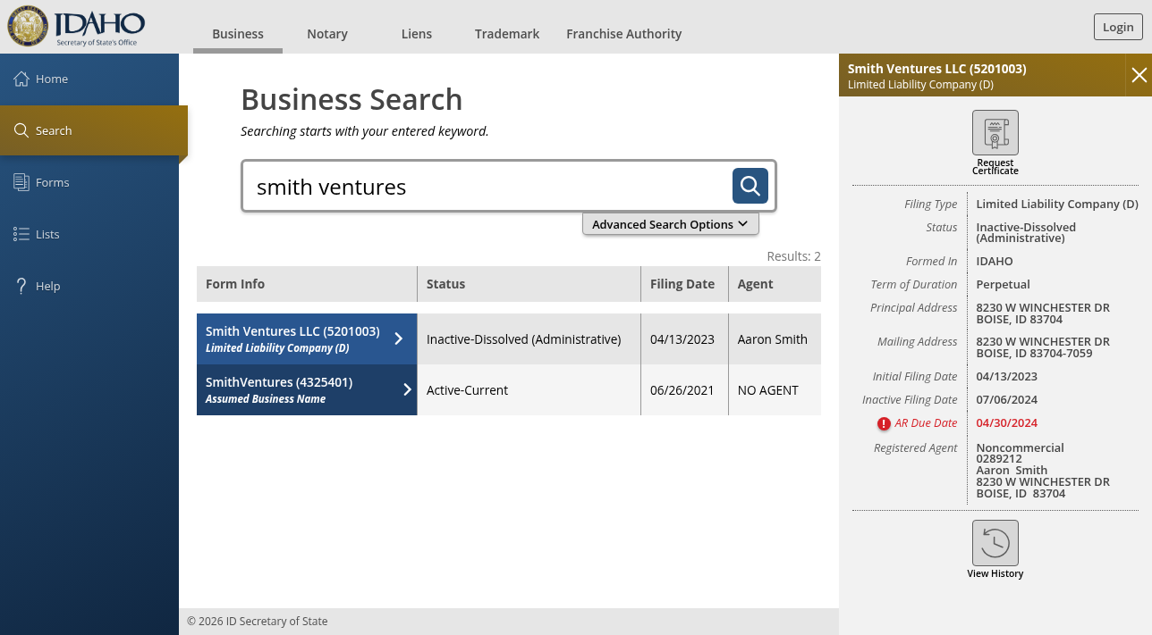Expand Advanced Search Options
The width and height of the screenshot is (1152, 635).
pos(671,224)
